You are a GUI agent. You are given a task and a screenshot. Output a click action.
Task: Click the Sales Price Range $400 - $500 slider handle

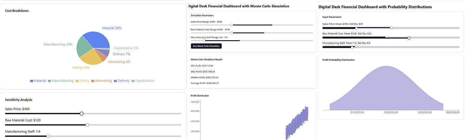[232, 25]
